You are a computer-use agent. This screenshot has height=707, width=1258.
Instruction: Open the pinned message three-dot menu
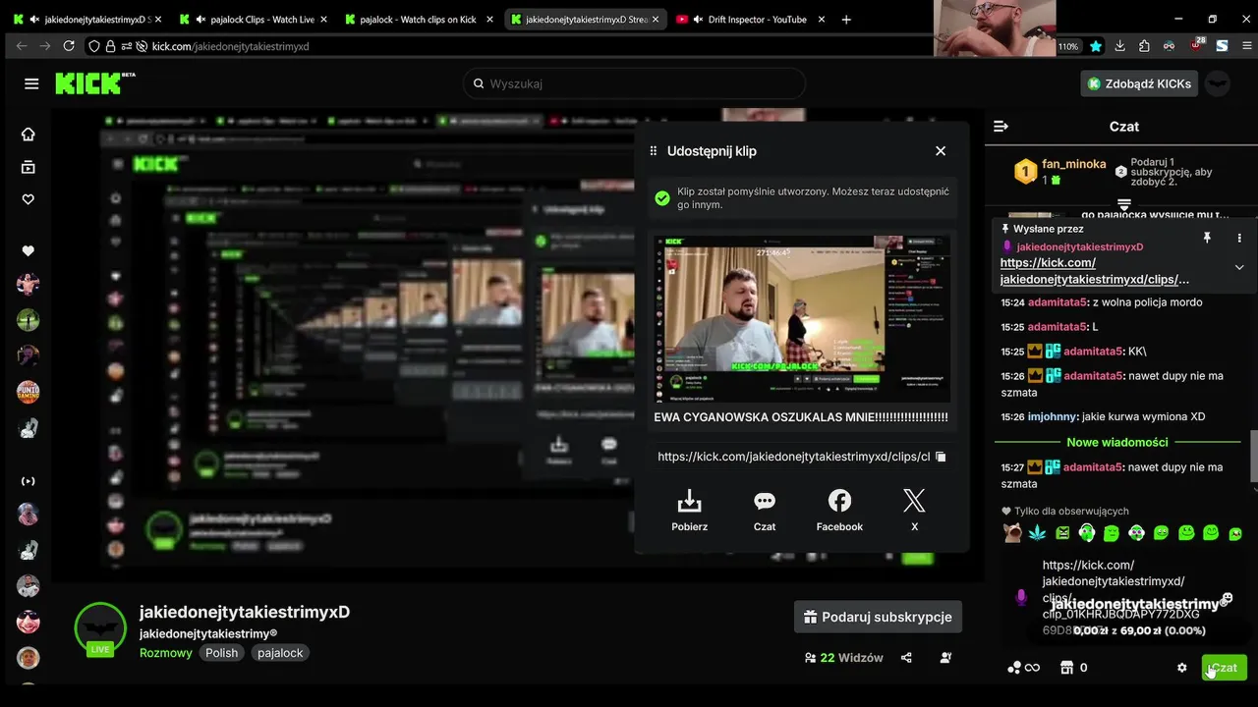1239,238
